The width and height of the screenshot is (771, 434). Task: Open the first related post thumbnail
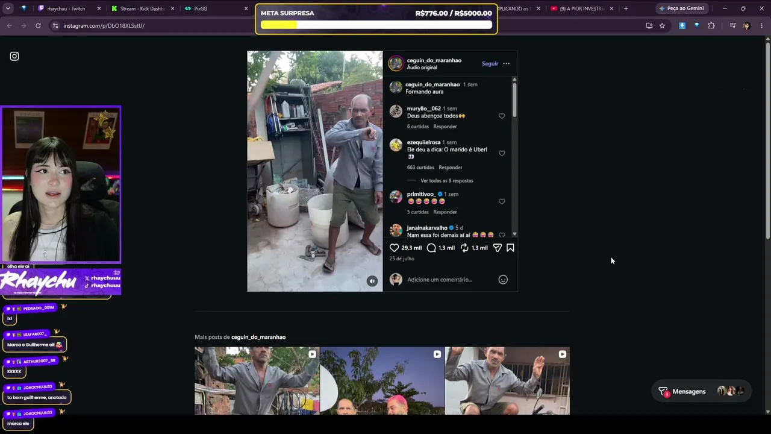pos(257,381)
